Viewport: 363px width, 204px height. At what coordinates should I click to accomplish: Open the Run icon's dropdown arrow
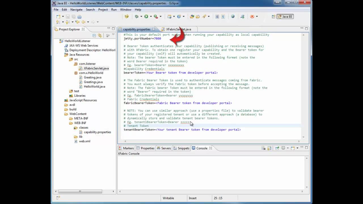coord(151,16)
